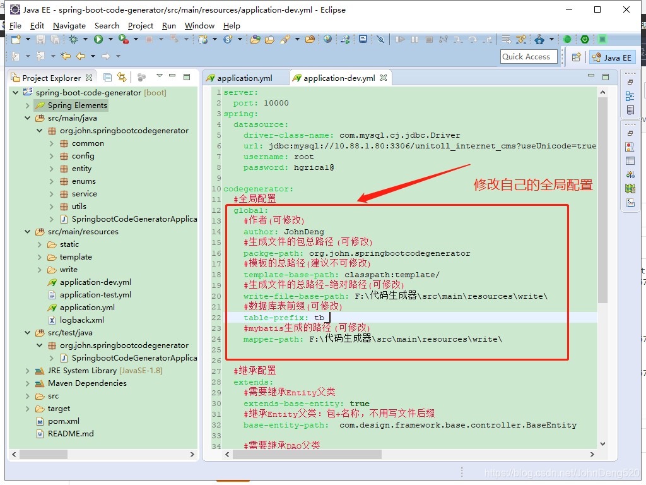The image size is (646, 485).
Task: Click the Open Type folder icon
Action: coord(255,40)
